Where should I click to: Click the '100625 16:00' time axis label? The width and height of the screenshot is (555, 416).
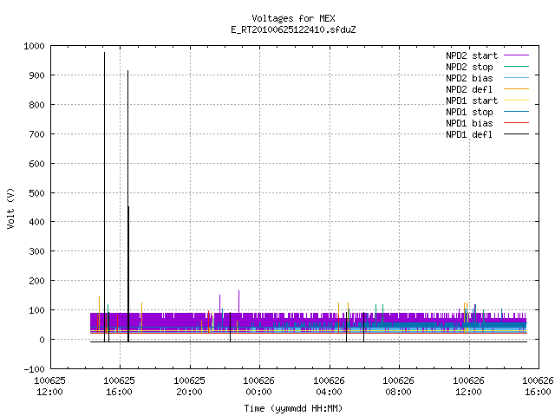pos(120,387)
